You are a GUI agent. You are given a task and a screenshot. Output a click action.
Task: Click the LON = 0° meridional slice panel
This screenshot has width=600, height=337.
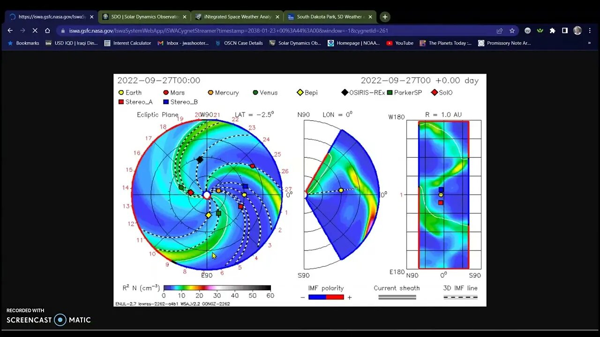(x=342, y=194)
